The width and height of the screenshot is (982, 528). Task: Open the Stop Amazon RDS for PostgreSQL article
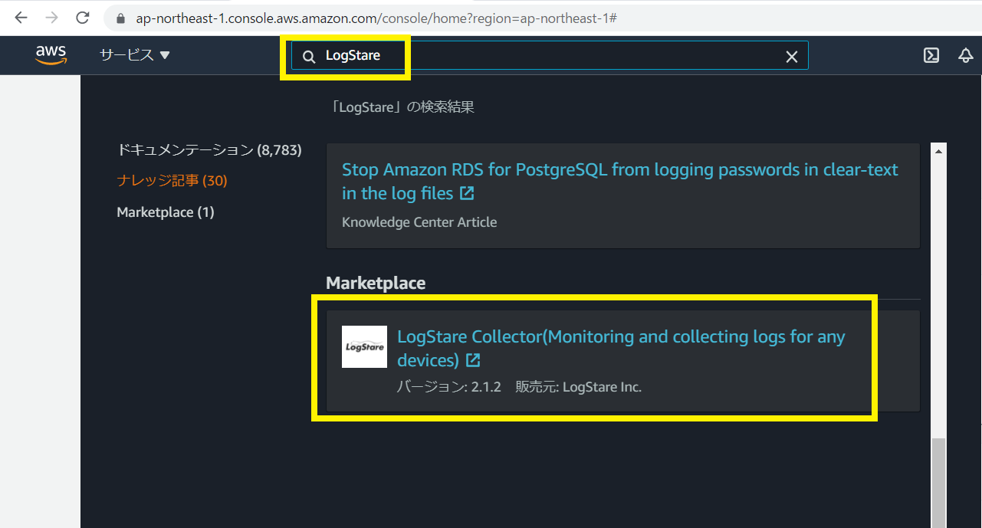point(619,182)
